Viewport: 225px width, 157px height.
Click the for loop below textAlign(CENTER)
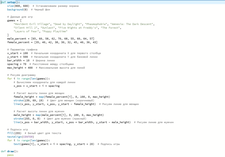click(28, 141)
